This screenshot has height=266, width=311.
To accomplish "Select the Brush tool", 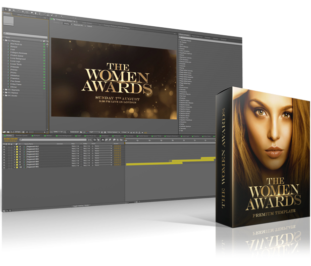I will coord(44,14).
